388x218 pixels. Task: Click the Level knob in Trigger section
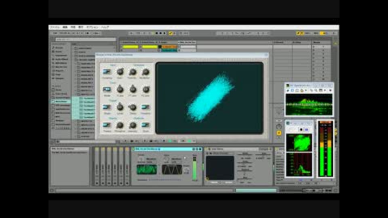pyautogui.click(x=120, y=107)
